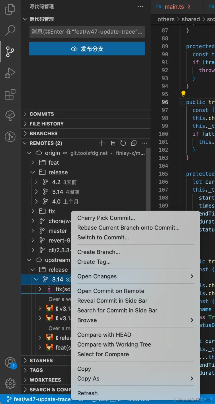This screenshot has height=404, width=215.
Task: Collapse the upstream remote node
Action: [x=29, y=260]
